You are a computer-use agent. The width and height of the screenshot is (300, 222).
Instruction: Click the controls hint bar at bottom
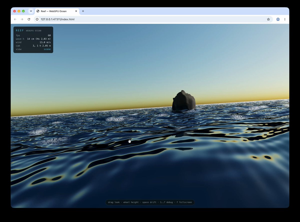pos(150,202)
